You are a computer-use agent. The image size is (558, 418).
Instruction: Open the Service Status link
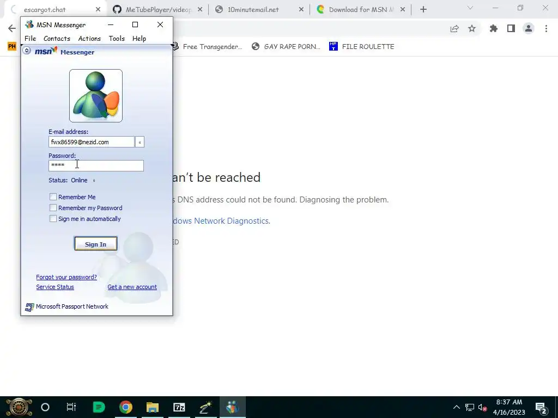(55, 287)
